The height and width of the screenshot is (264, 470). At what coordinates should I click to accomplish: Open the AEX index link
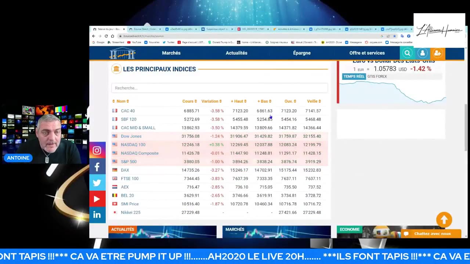tap(125, 187)
